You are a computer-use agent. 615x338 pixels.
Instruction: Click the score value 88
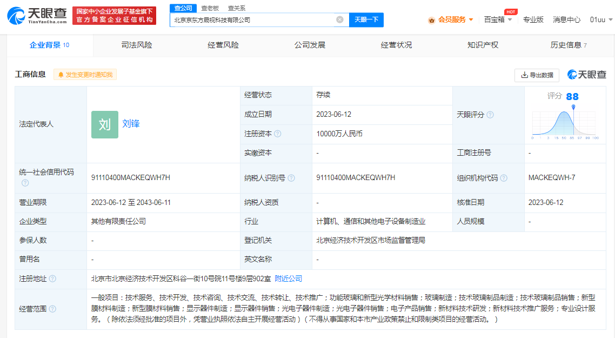point(572,97)
